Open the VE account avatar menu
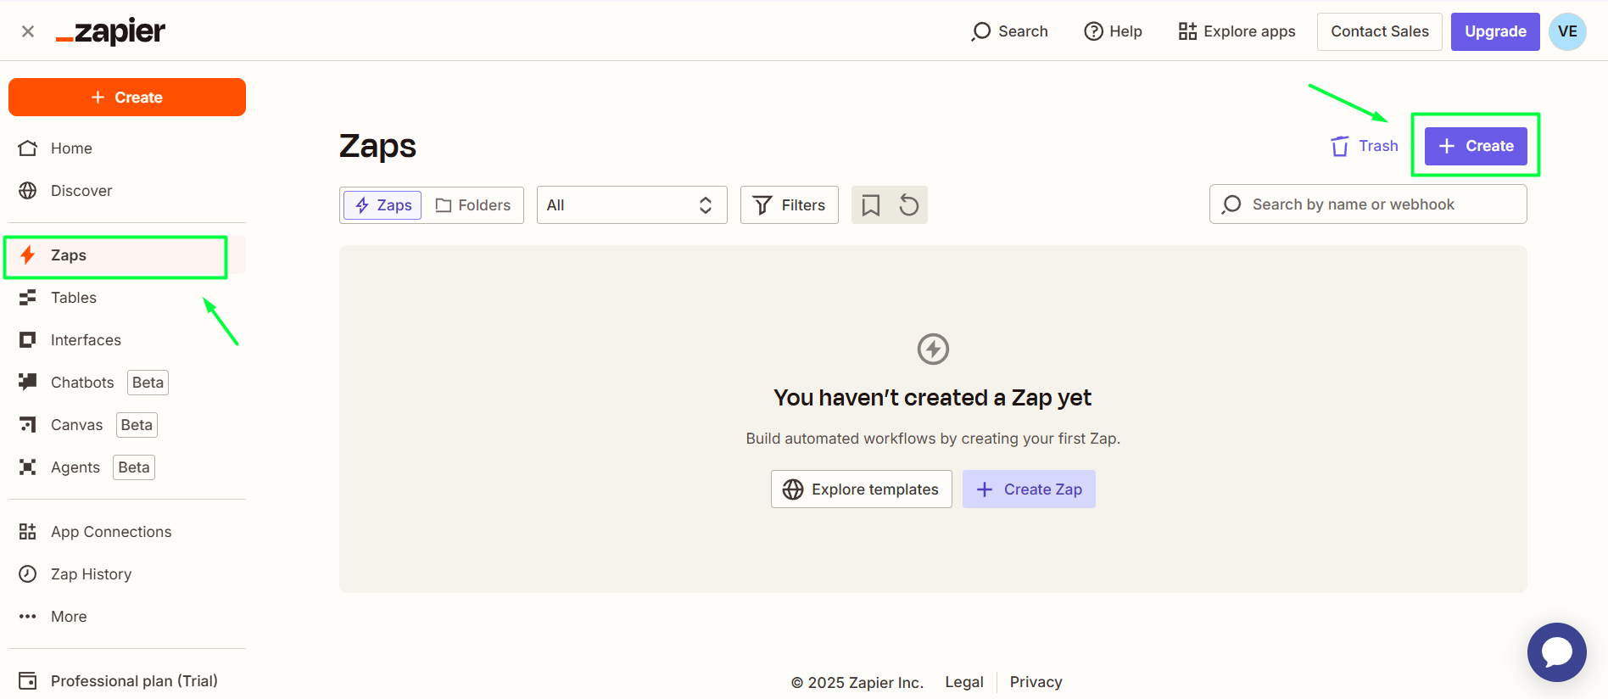 coord(1567,31)
